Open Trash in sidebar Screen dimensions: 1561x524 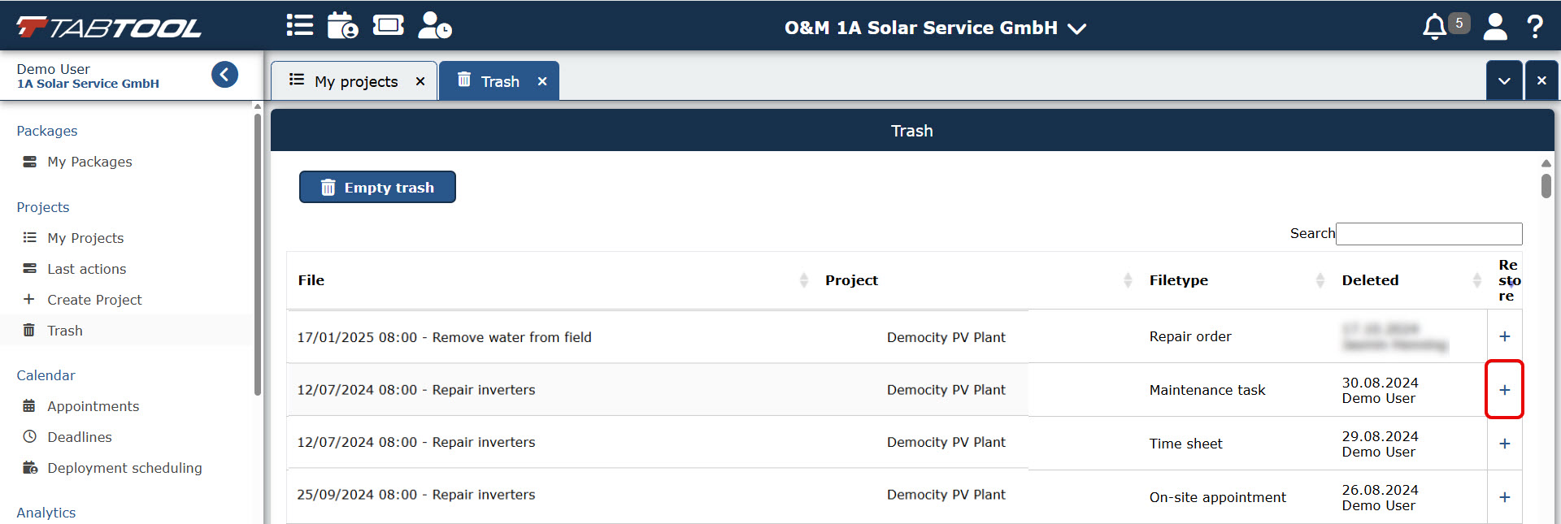65,331
